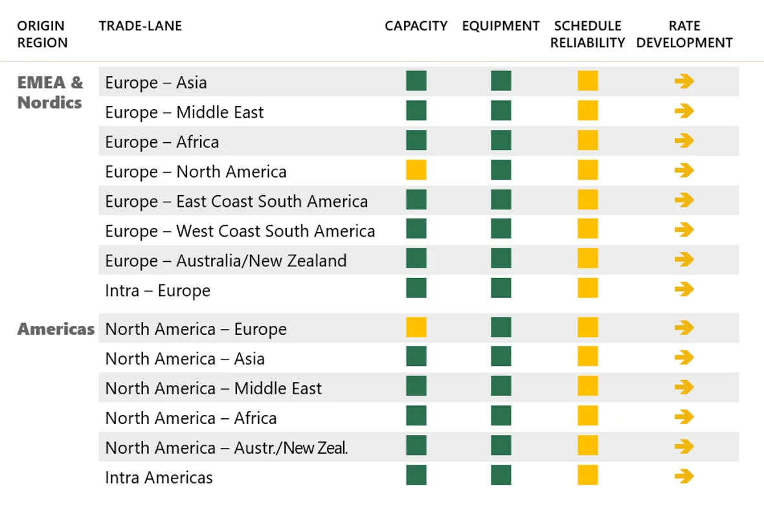The width and height of the screenshot is (764, 510).
Task: Click rate arrow for Europe – West Coast South America
Action: tap(684, 230)
